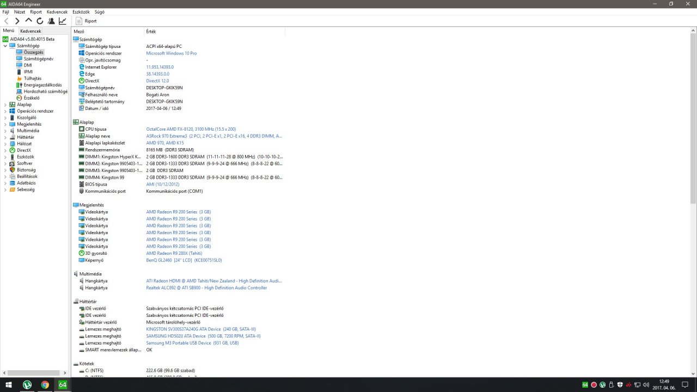Open the graph chart toolbar icon
Viewport: 697px width, 392px height.
[x=63, y=21]
